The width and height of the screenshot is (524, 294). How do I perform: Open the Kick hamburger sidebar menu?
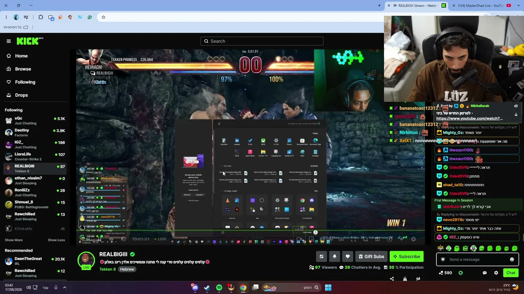point(9,41)
